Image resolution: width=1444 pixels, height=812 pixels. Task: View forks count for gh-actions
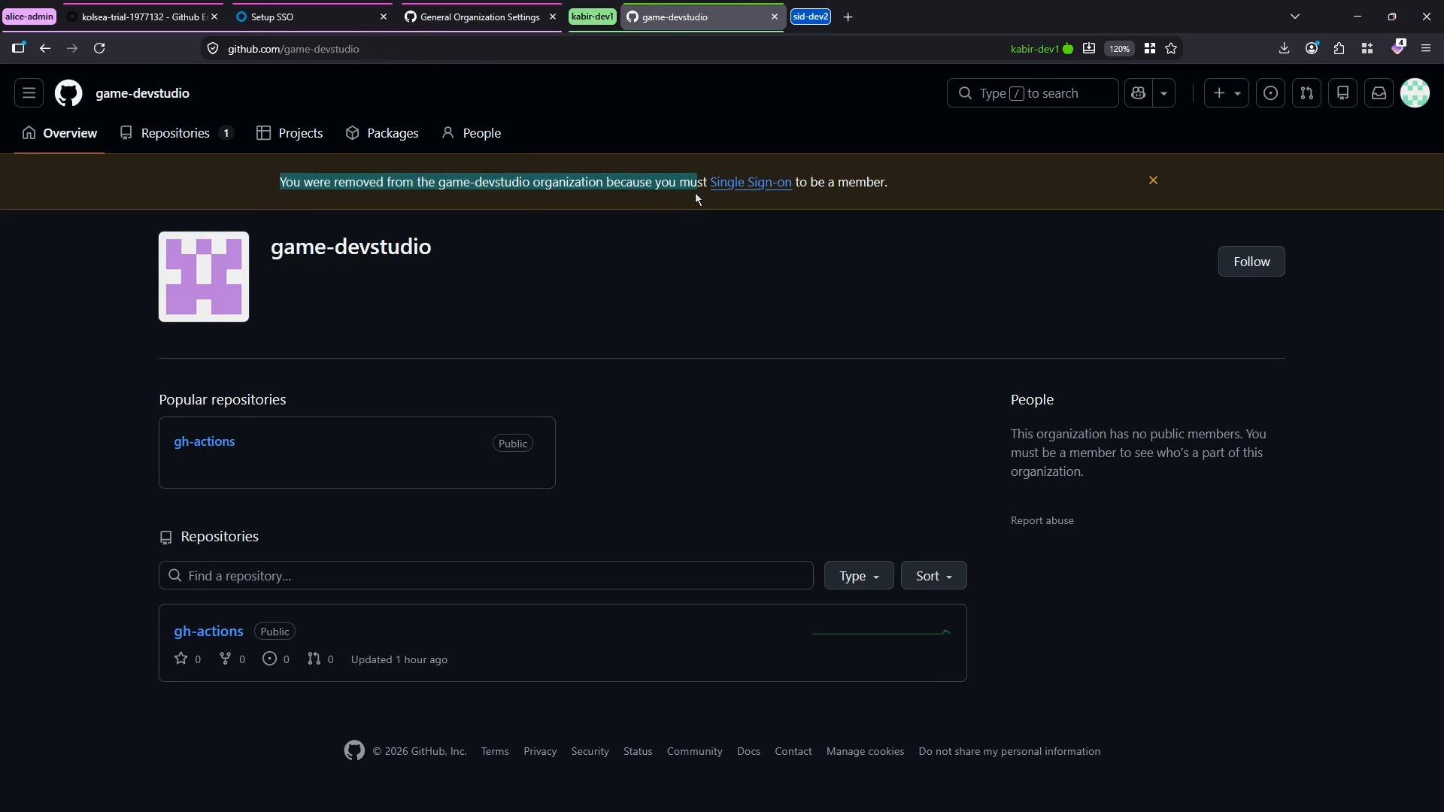coord(232,659)
